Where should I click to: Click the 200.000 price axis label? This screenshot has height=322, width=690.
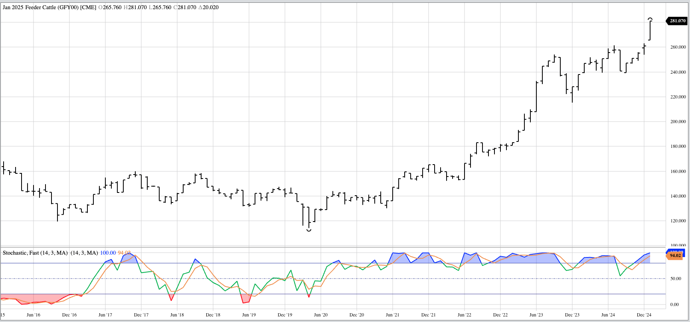click(678, 122)
